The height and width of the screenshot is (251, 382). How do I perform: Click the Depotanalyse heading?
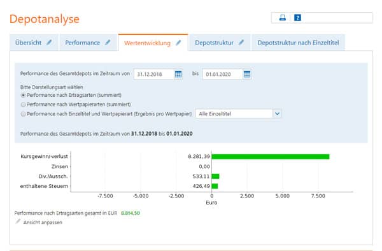coord(45,19)
